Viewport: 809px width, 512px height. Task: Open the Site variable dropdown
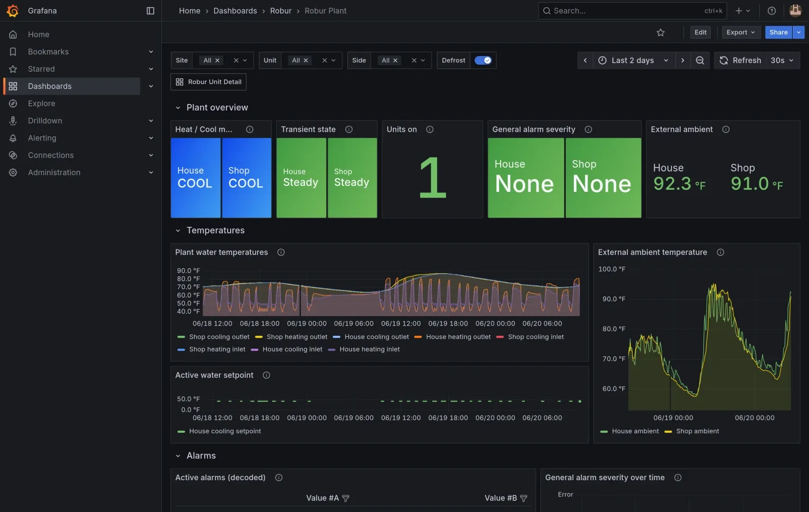(x=245, y=60)
